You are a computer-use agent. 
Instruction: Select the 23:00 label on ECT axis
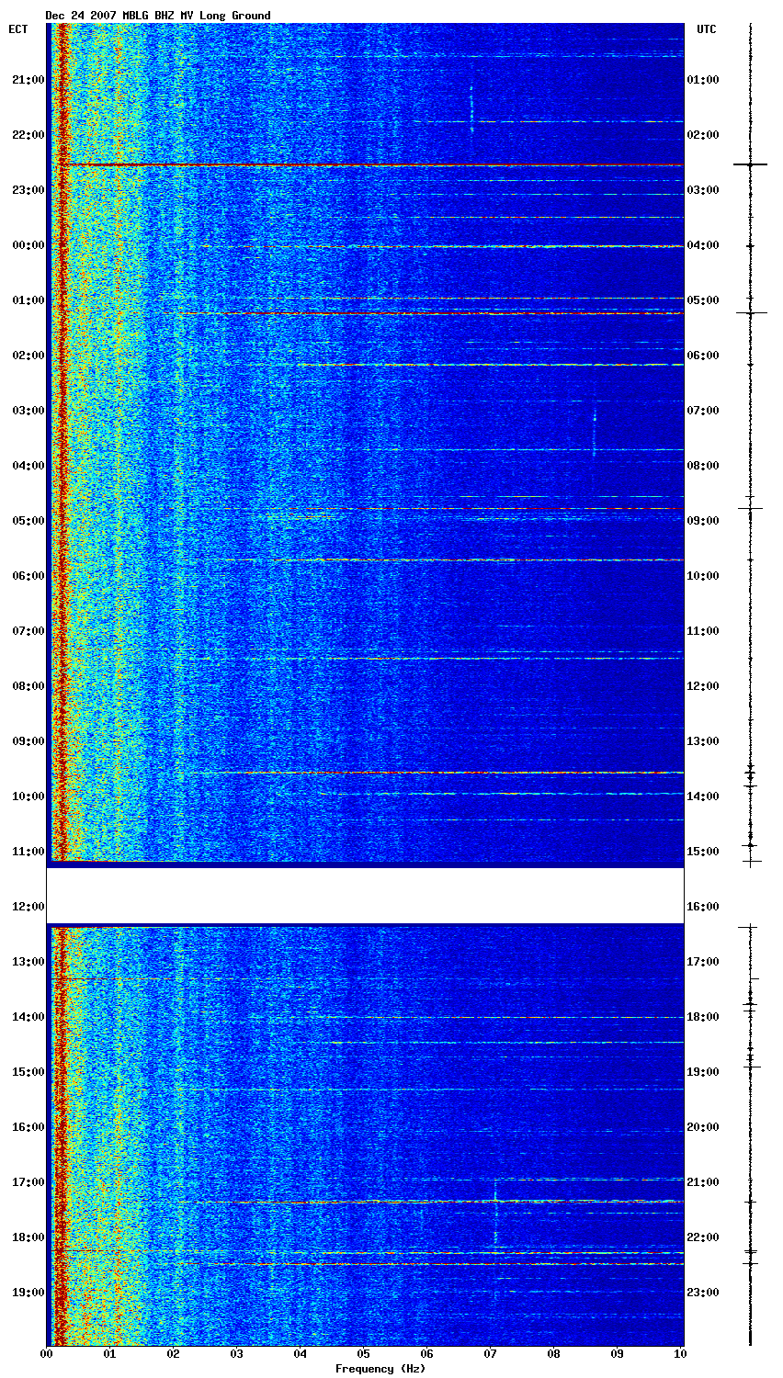coord(28,190)
